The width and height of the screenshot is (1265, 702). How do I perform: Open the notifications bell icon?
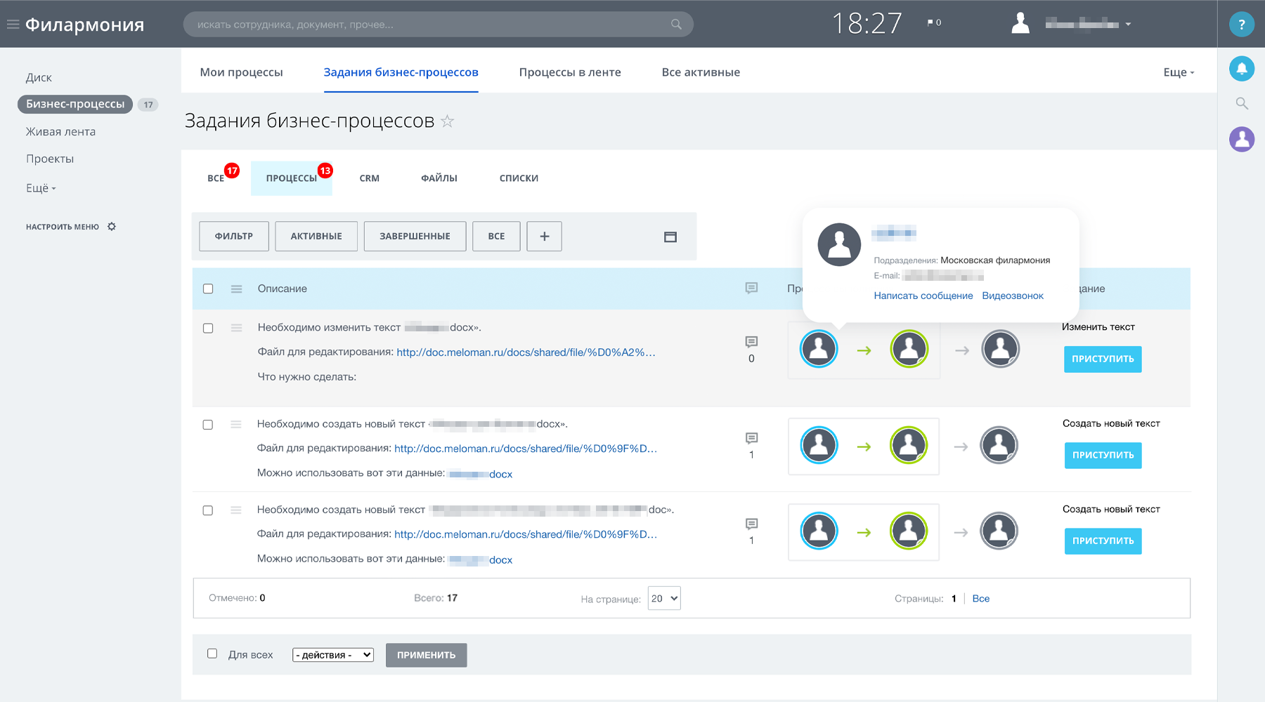pyautogui.click(x=1241, y=68)
